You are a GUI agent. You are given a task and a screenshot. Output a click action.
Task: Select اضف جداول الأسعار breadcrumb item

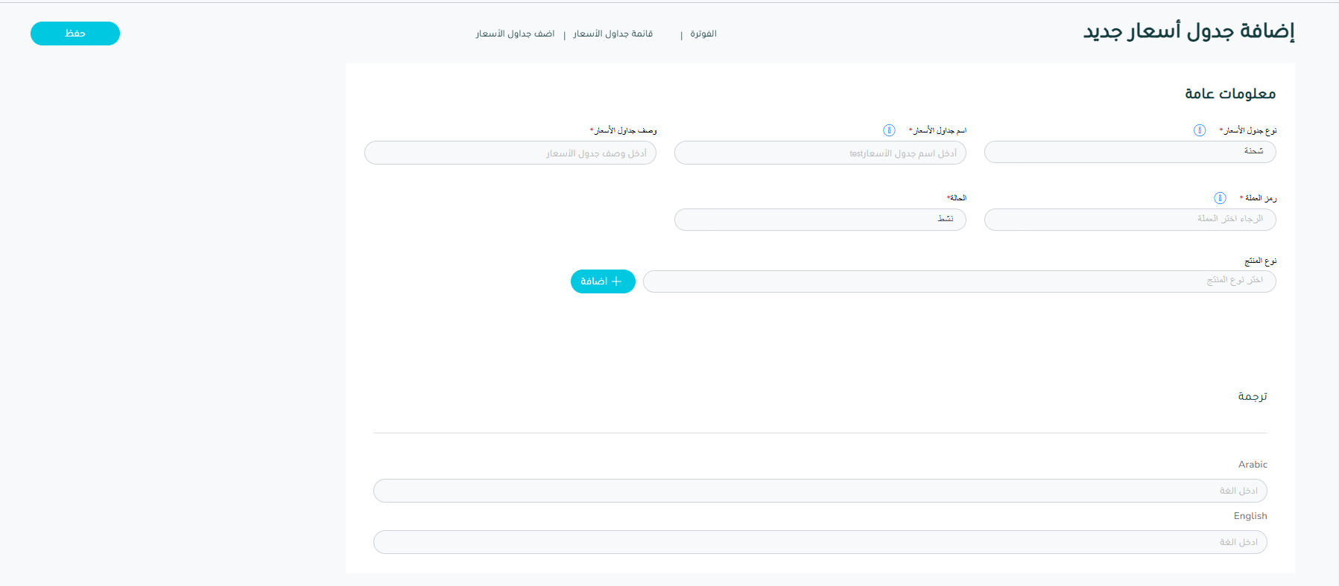515,34
